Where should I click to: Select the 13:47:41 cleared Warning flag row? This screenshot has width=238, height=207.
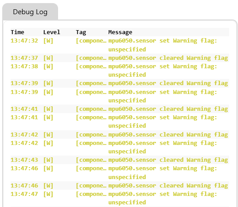pos(120,109)
